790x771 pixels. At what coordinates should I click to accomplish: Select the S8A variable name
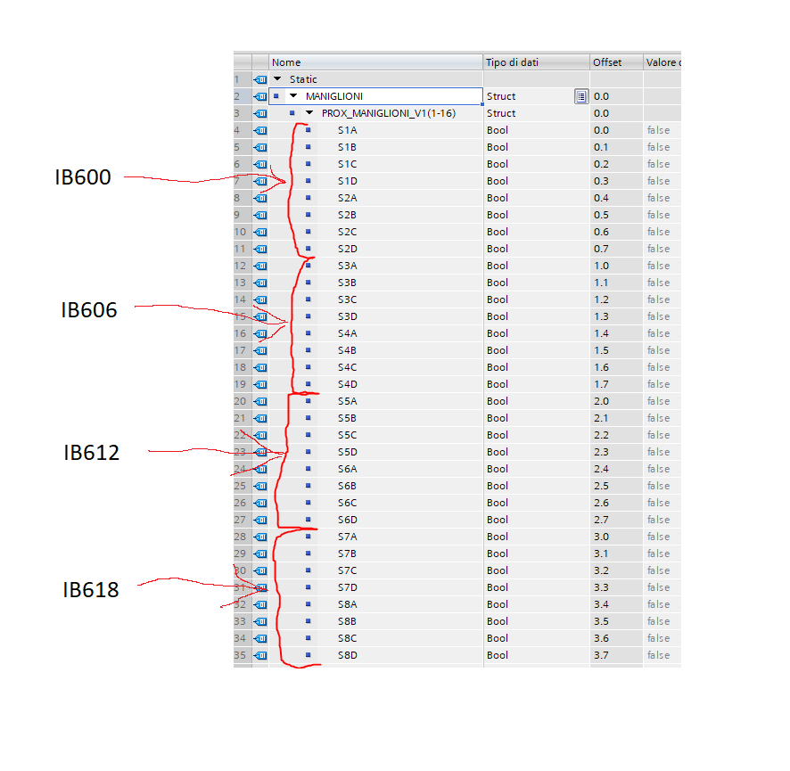point(347,604)
